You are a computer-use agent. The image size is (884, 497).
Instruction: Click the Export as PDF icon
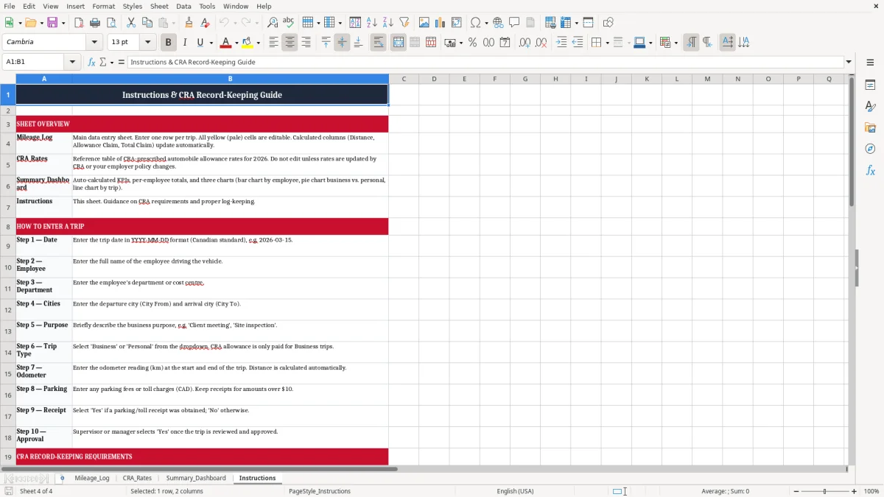pos(79,23)
